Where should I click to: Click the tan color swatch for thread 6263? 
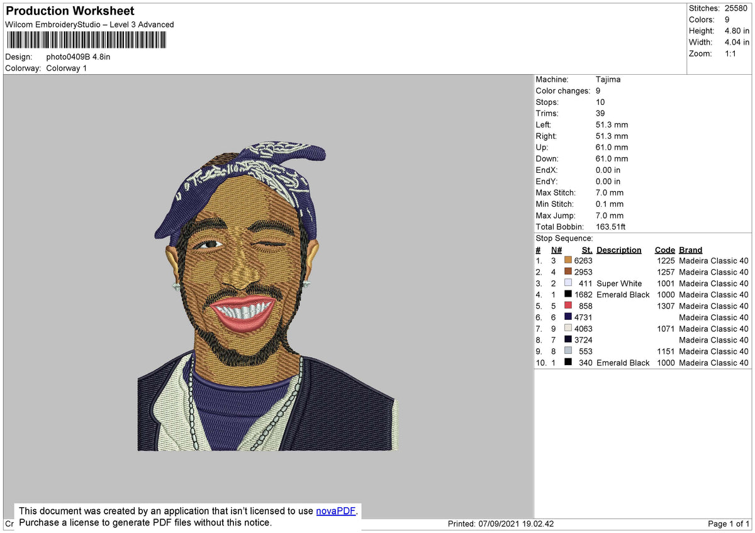pyautogui.click(x=569, y=260)
